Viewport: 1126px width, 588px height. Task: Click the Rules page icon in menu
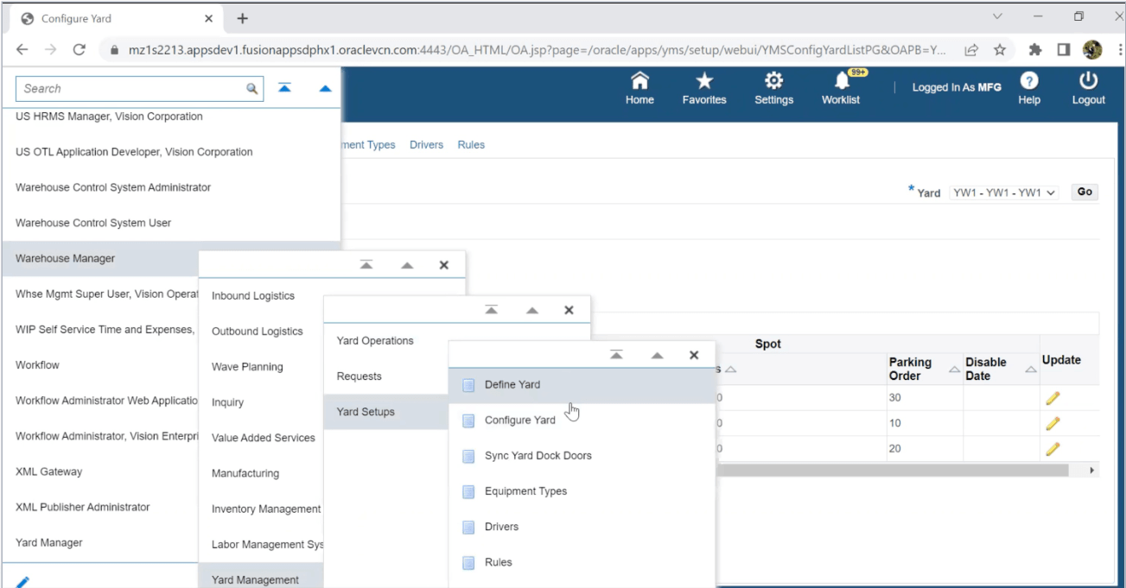tap(468, 562)
